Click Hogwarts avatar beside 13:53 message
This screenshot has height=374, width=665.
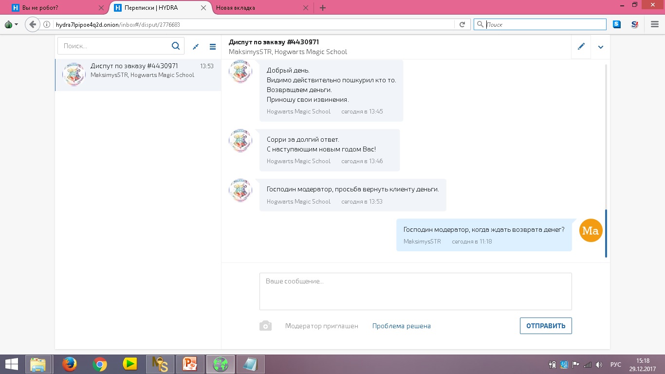(240, 190)
